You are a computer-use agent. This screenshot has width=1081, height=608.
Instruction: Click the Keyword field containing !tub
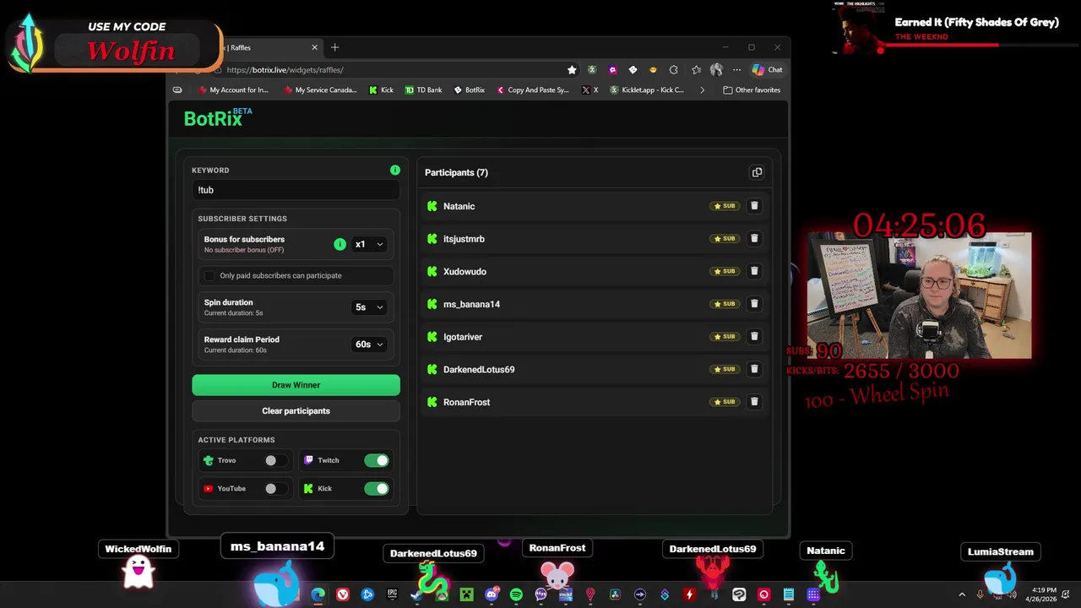[296, 190]
